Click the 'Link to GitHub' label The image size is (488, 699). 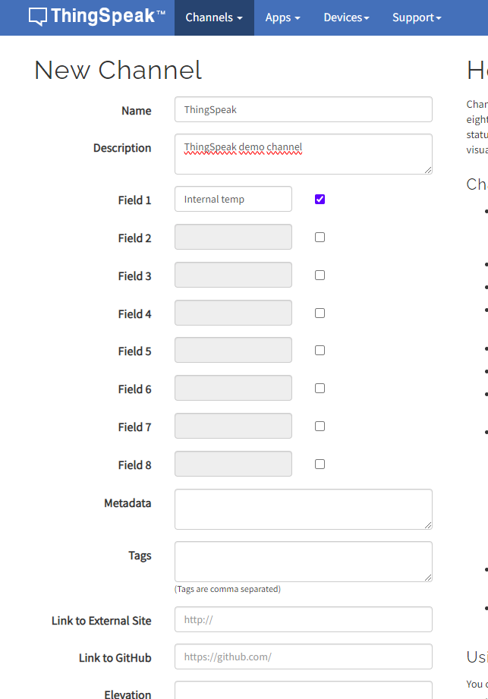(x=115, y=658)
